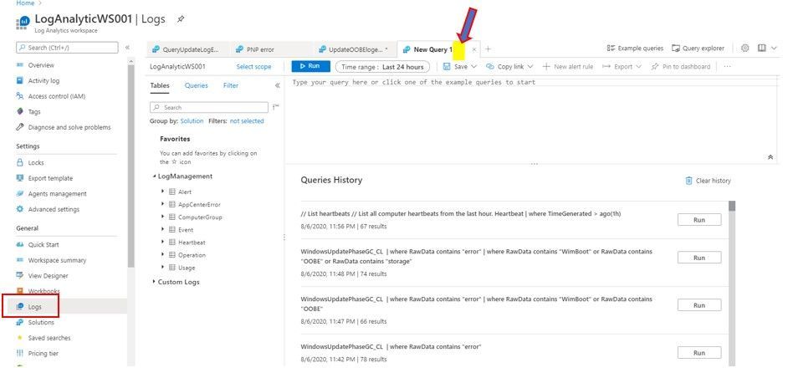Open Activity log
Screen dimensions: 788x368
pyautogui.click(x=43, y=80)
